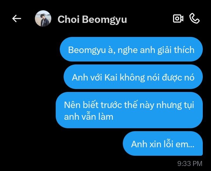Start a voice call via phone icon
This screenshot has height=171, width=211.
(x=195, y=18)
